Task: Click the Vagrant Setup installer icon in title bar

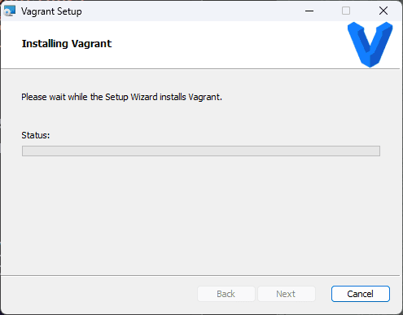Action: (x=10, y=11)
